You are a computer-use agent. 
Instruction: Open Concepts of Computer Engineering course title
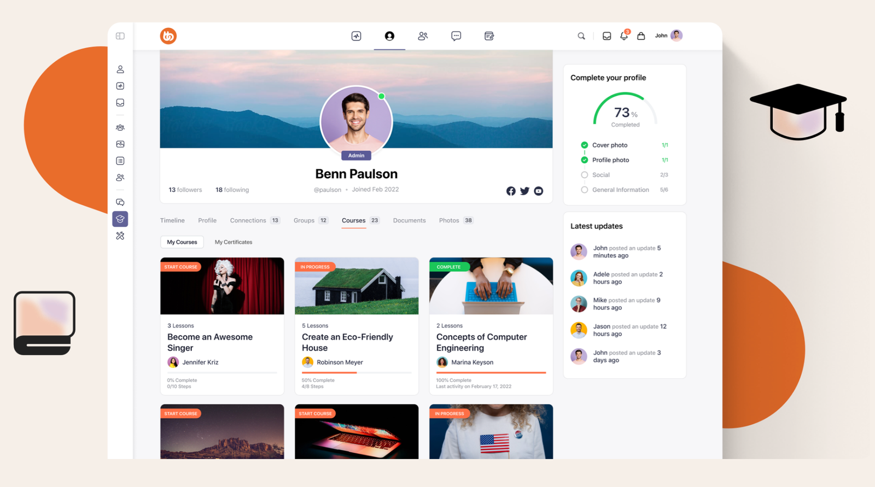point(481,342)
